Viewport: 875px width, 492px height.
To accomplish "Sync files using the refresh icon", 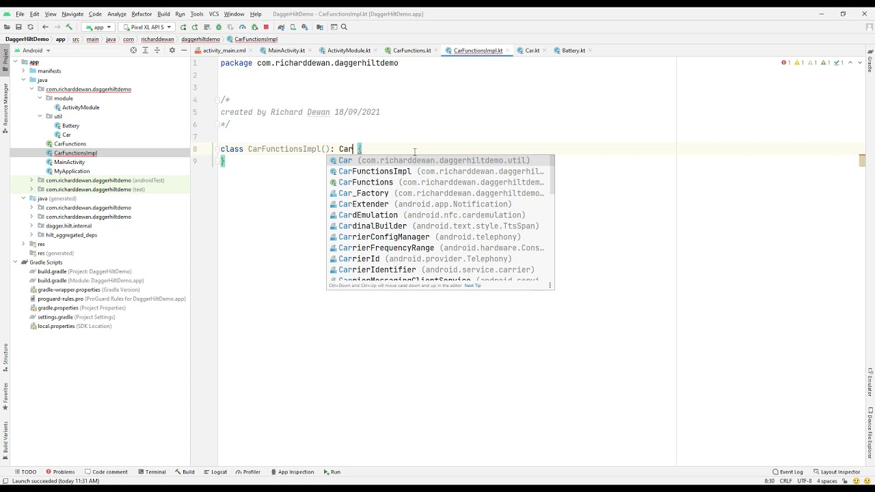I will (30, 27).
